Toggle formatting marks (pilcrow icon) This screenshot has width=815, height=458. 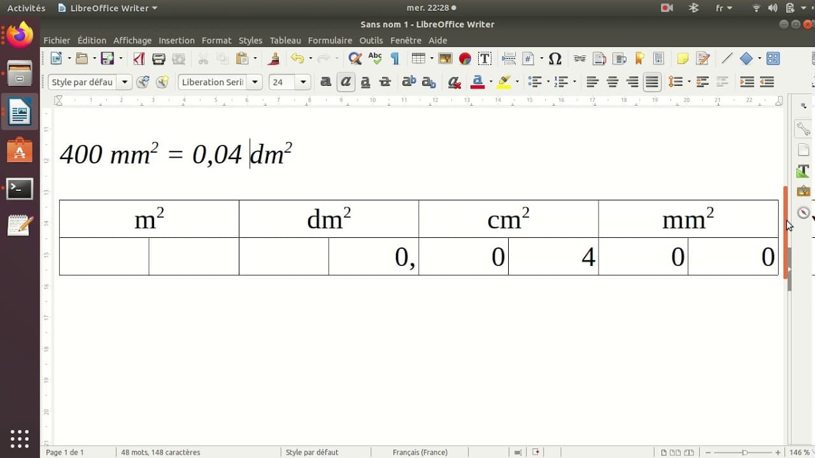[395, 59]
